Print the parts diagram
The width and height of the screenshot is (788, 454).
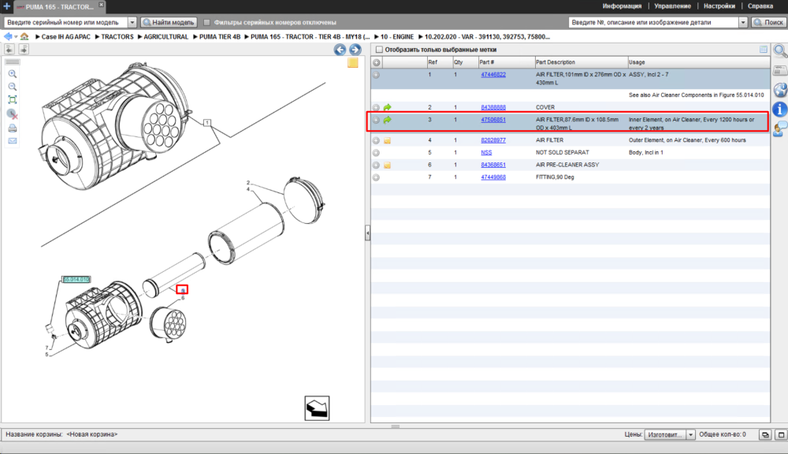(x=13, y=128)
